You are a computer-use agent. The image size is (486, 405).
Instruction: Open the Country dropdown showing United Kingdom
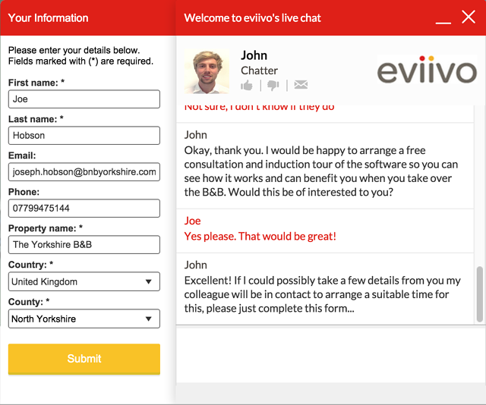[84, 281]
